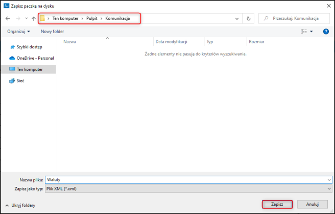Open the Zapisz jako typ combo box
The width and height of the screenshot is (335, 214).
[x=188, y=189]
